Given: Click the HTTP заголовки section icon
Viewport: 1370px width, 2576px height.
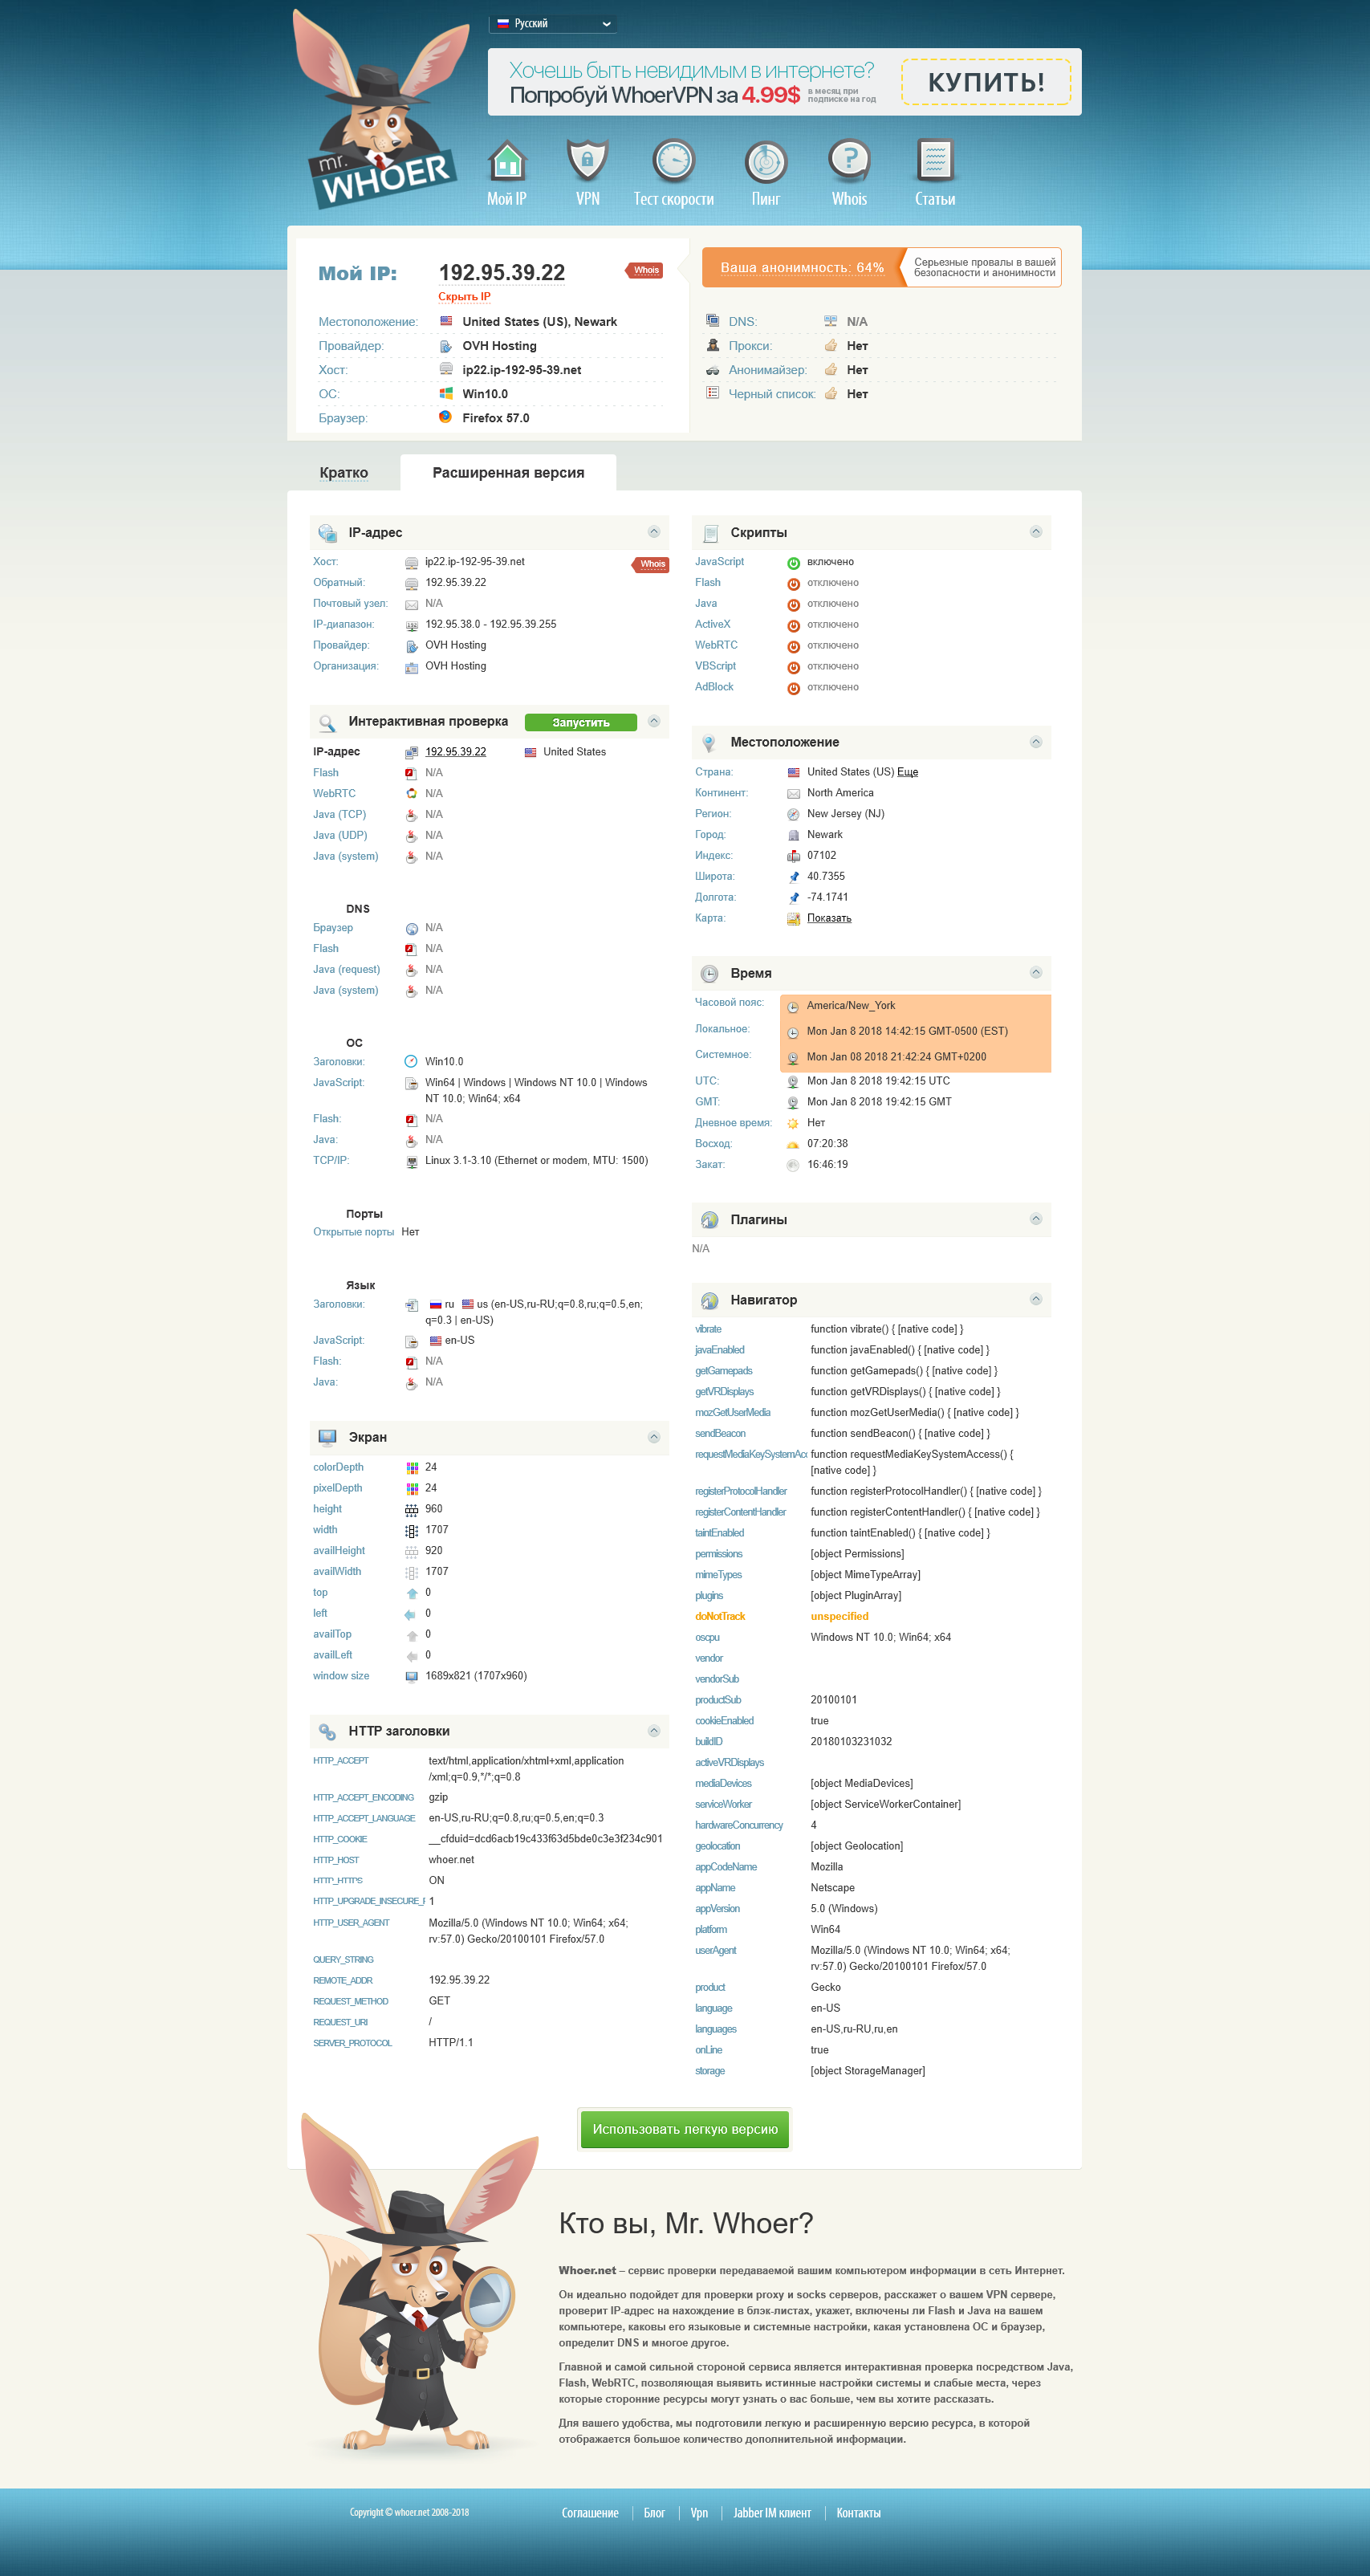Looking at the screenshot, I should [327, 1731].
